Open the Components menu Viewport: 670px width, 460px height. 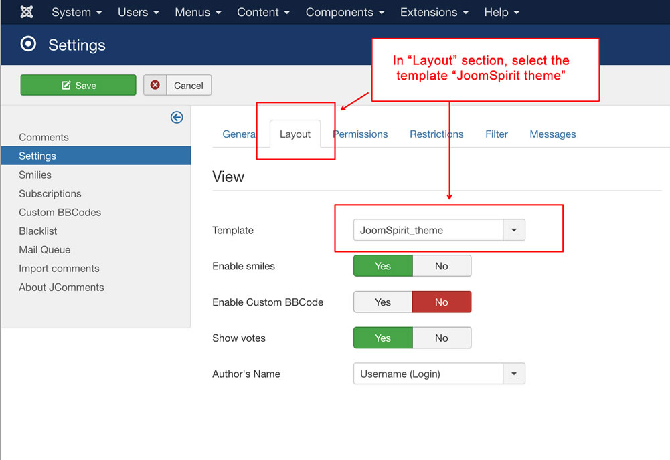pos(345,12)
